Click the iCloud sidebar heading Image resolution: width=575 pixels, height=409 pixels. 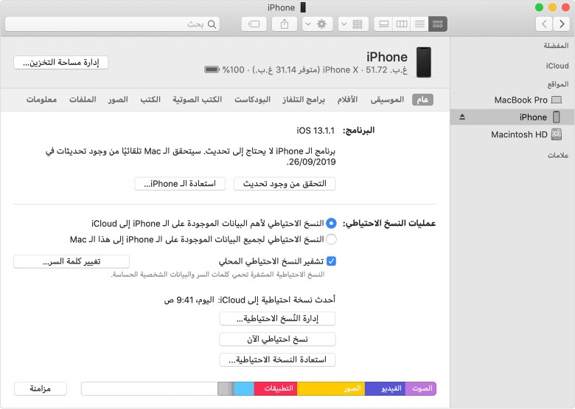click(557, 66)
